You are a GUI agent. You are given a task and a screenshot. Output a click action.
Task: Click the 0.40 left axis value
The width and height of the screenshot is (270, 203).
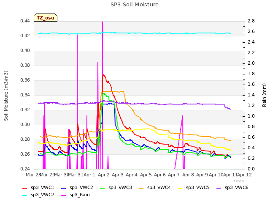[x=25, y=51]
